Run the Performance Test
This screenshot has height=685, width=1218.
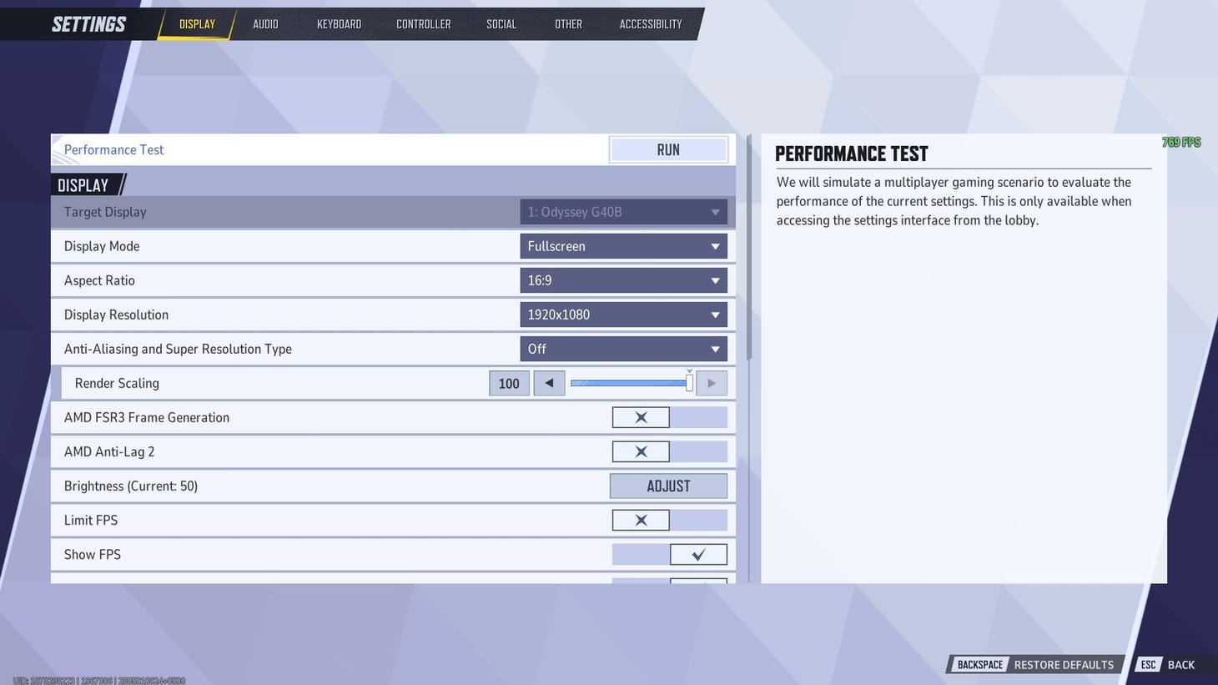[x=667, y=149]
